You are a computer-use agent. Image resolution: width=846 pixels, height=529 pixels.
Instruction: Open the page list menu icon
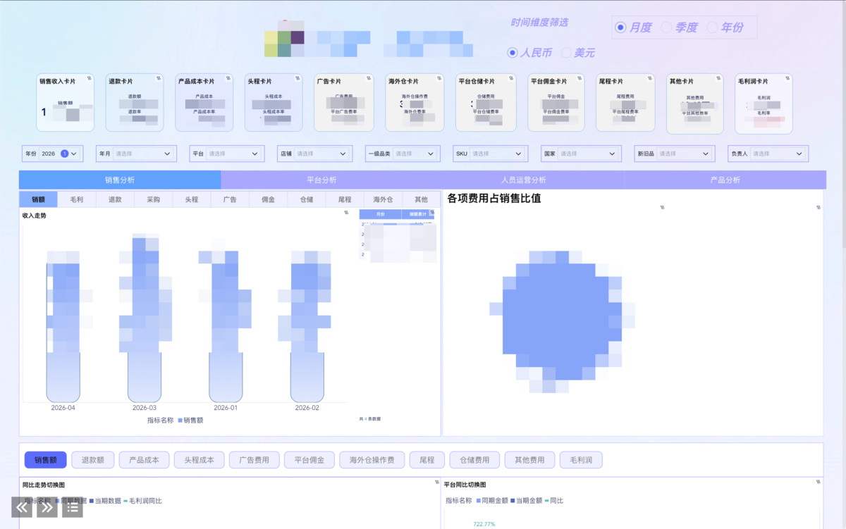(73, 507)
